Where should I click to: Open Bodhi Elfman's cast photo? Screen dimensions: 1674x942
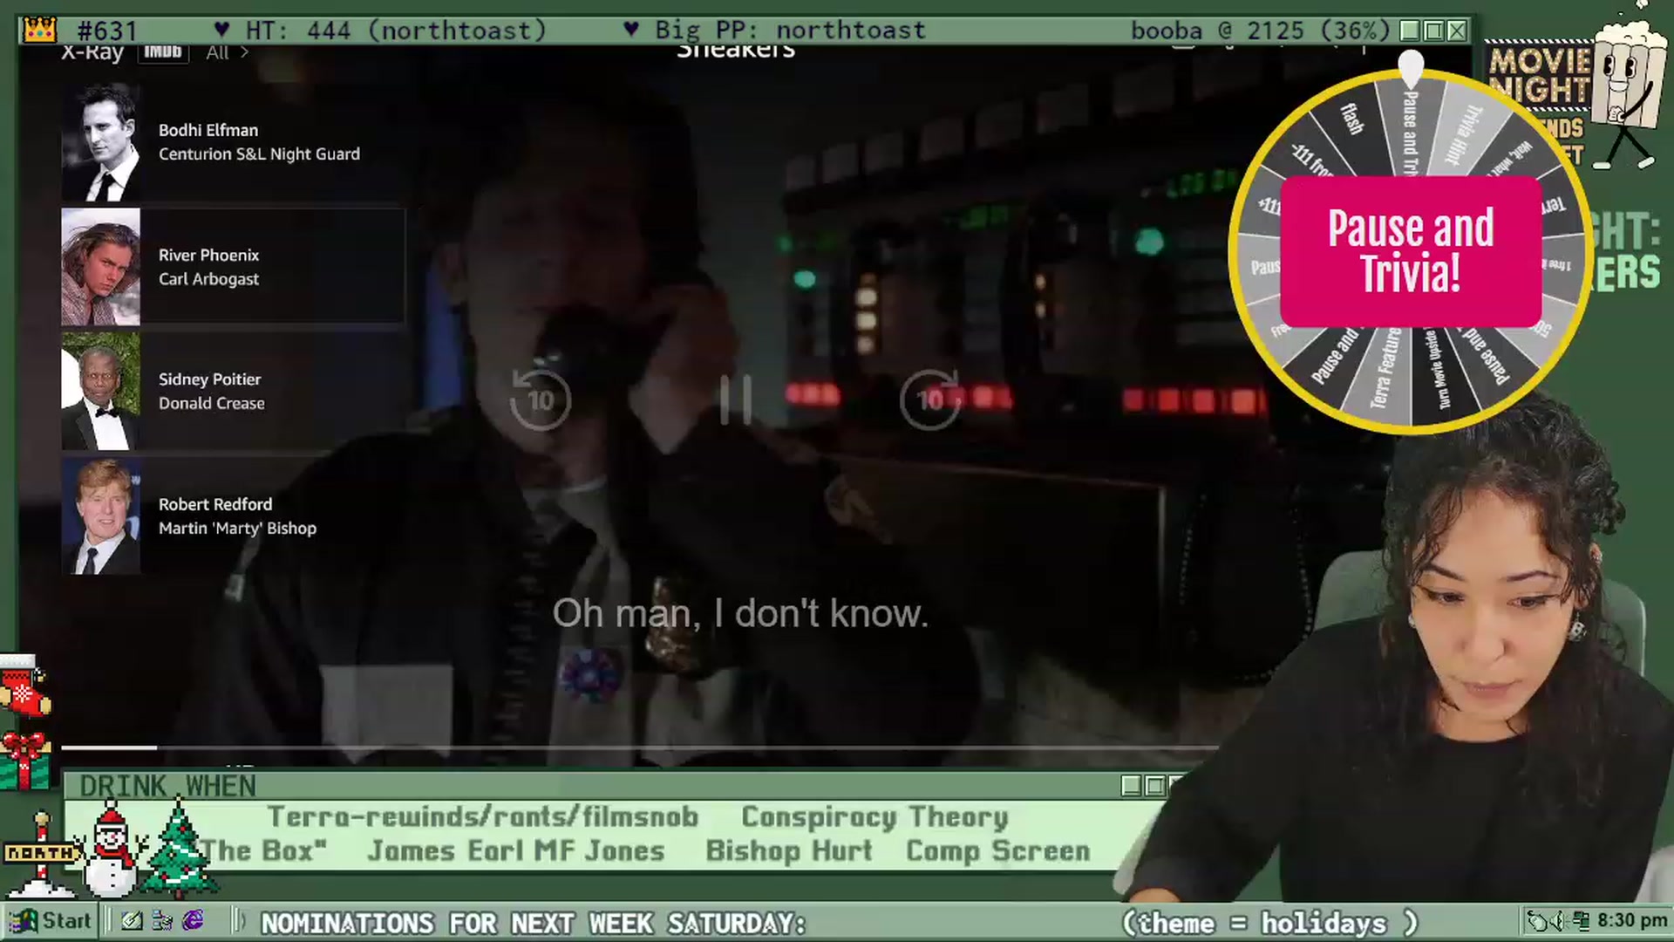click(100, 142)
